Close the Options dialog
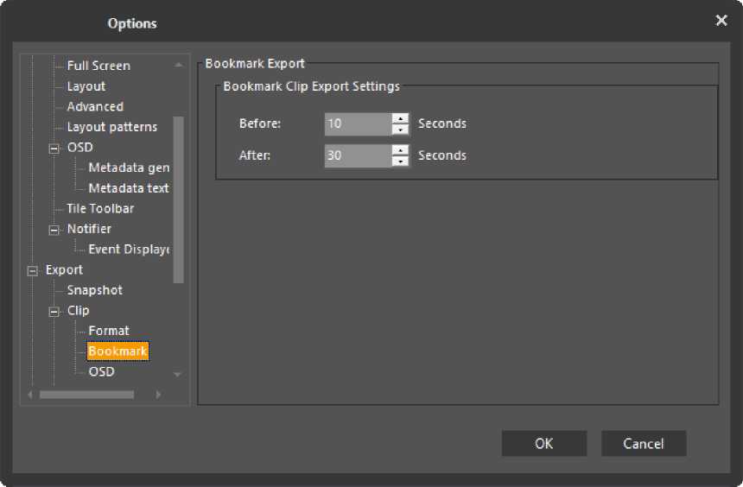This screenshot has width=743, height=487. (x=721, y=21)
